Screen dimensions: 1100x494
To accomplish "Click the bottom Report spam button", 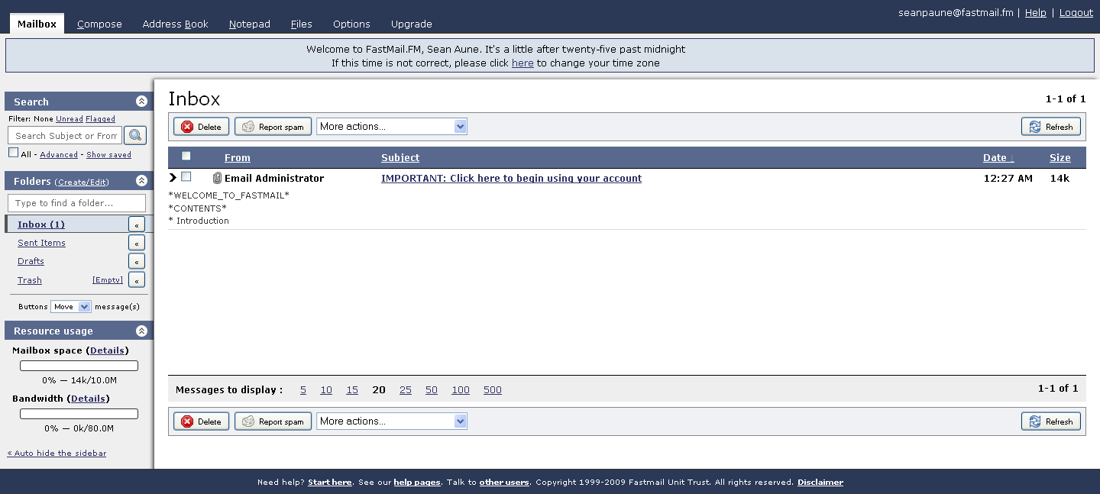I will 273,421.
